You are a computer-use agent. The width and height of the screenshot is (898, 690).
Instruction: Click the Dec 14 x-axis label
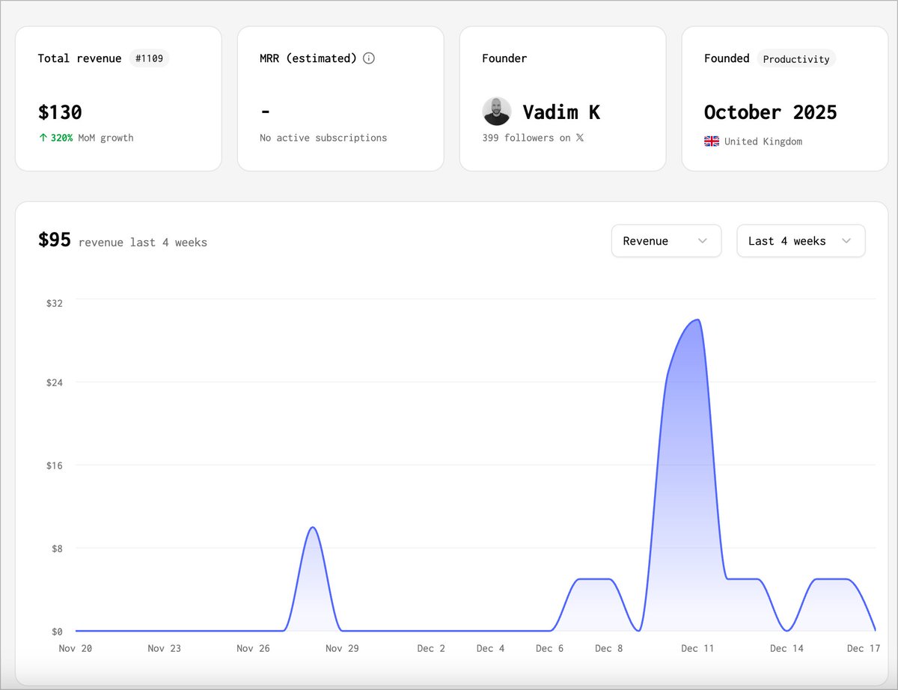[x=786, y=649]
